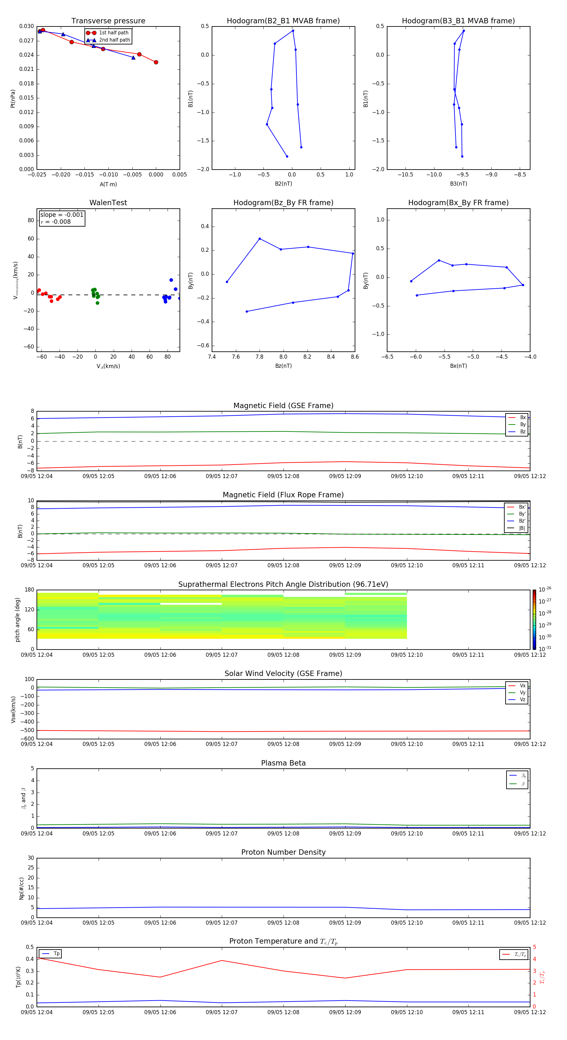The image size is (567, 1040).
Task: Click the red Vx curve in velocity plot
Action: coord(283,731)
